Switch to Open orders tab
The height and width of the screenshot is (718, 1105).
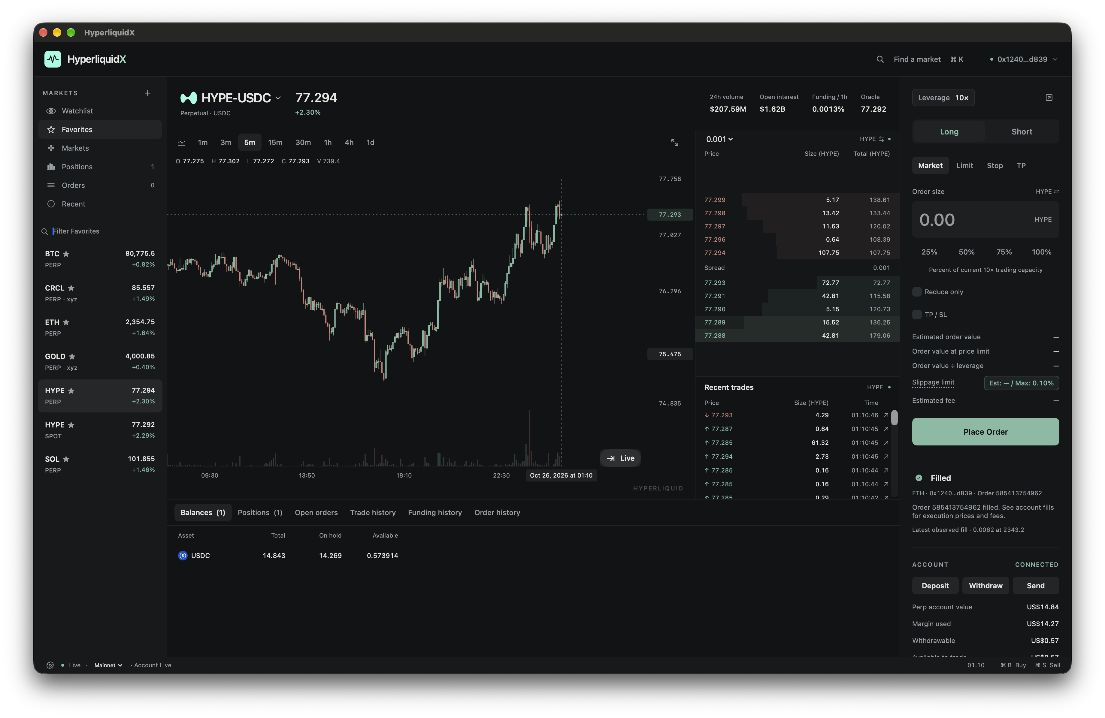point(316,512)
